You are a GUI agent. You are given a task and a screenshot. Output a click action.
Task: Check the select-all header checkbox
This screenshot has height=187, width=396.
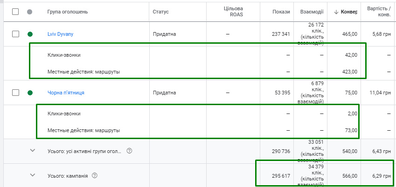point(15,12)
